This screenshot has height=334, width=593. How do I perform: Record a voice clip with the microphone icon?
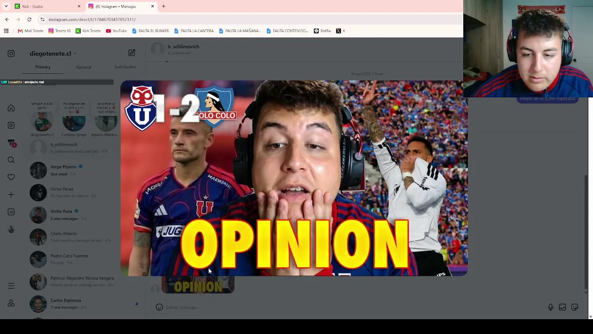[550, 307]
